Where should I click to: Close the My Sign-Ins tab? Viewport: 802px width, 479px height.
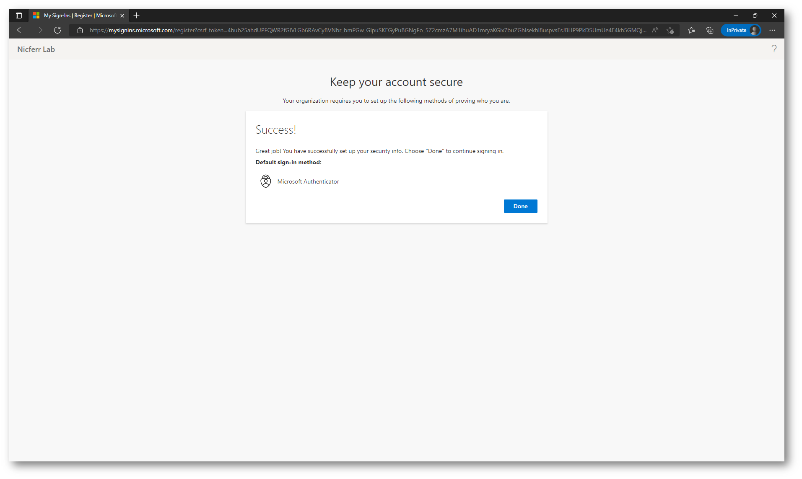coord(122,16)
